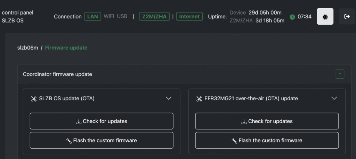The width and height of the screenshot is (356, 159).
Task: Click the Z2M/ZHA status badge
Action: coord(154,16)
